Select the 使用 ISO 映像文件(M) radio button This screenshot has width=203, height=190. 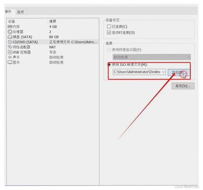tap(109, 65)
